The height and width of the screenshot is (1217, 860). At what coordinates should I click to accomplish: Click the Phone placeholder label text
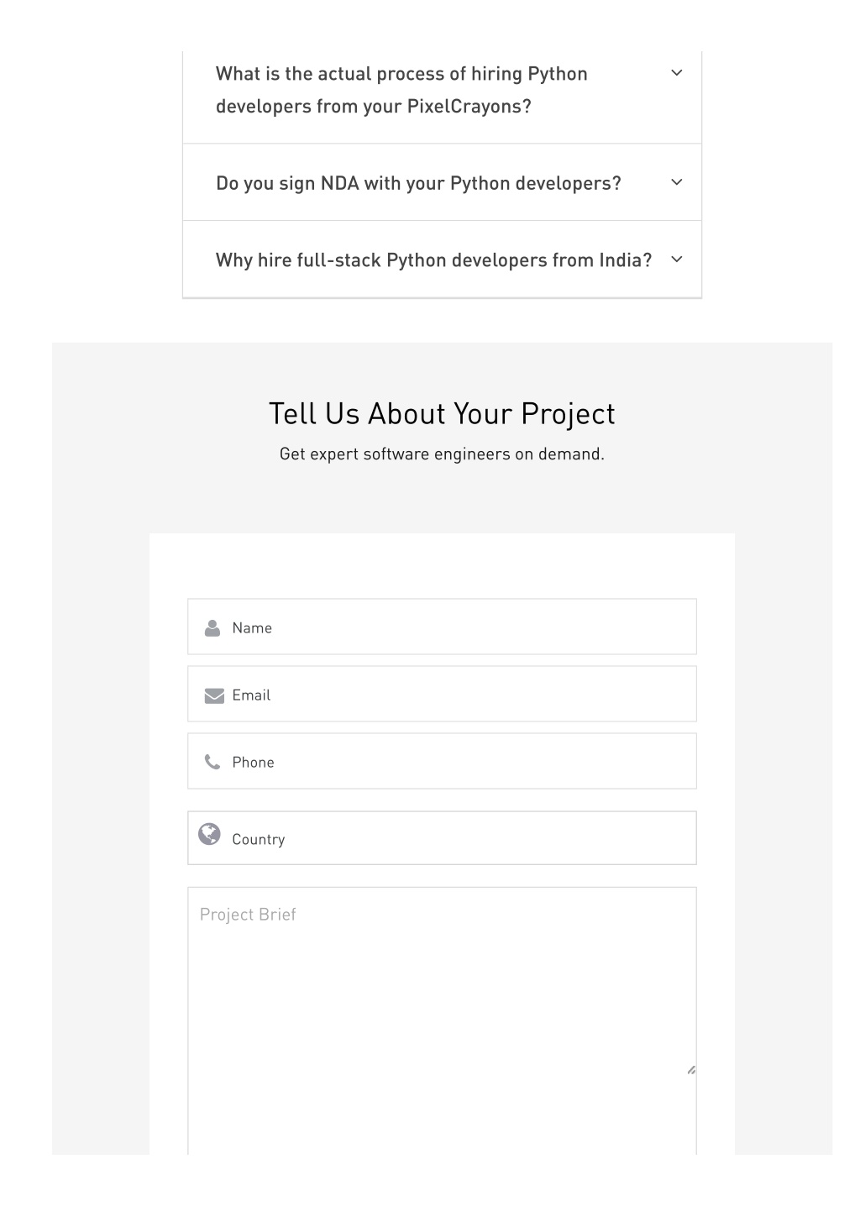click(254, 763)
